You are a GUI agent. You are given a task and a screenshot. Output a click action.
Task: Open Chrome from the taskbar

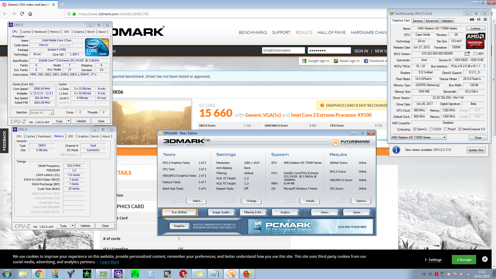39,274
